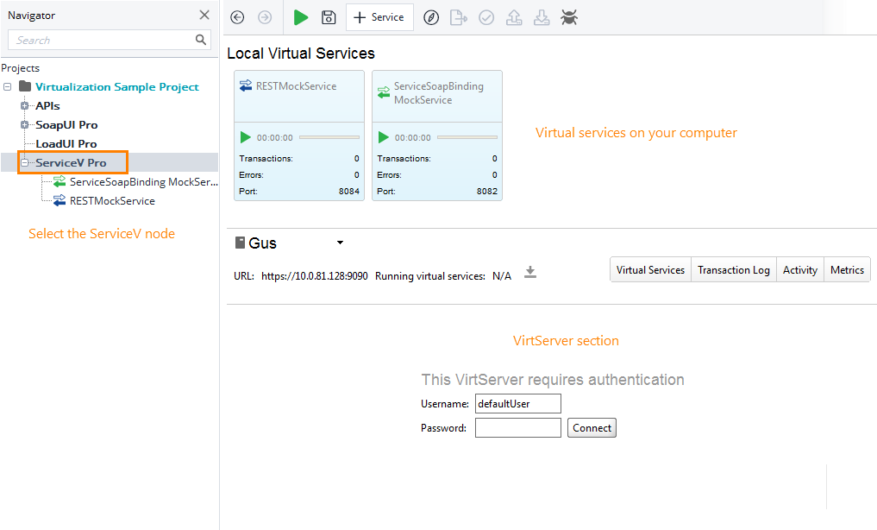Screen dimensions: 877x530
Task: Click the document export arrow toolbar icon
Action: tap(459, 18)
